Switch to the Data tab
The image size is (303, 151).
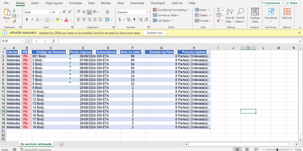pyautogui.click(x=91, y=3)
